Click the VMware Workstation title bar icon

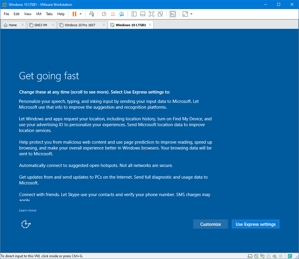coord(4,5)
